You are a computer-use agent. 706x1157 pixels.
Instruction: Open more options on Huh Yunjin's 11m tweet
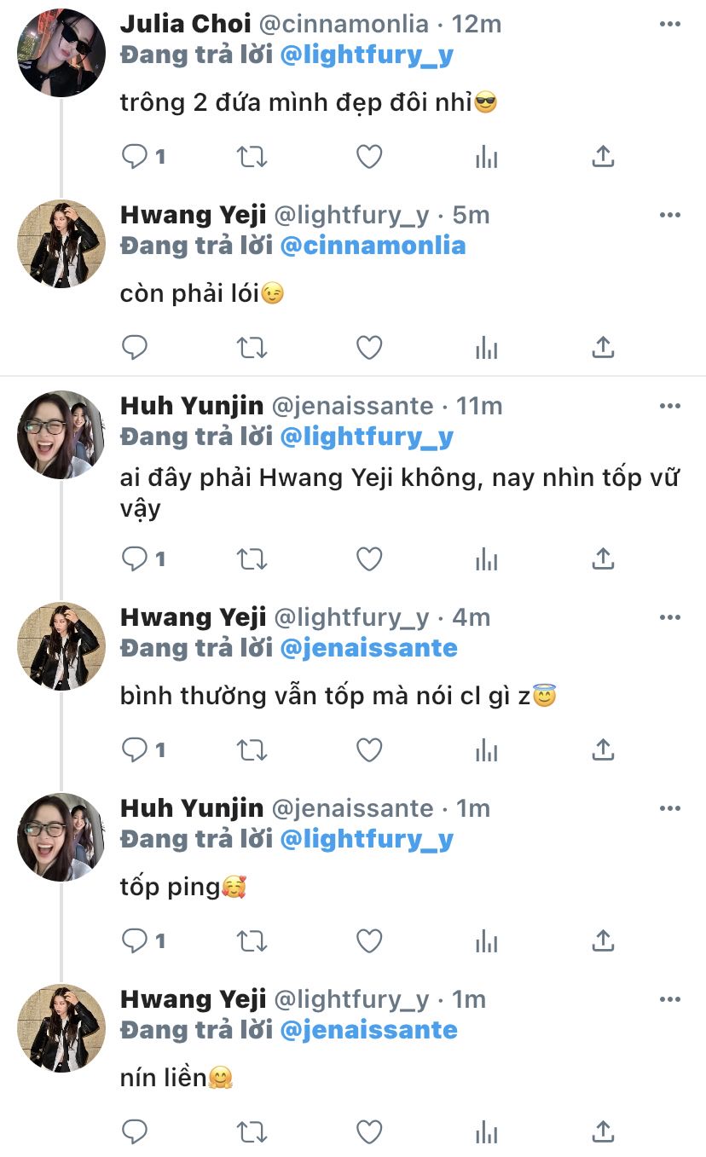coord(670,406)
